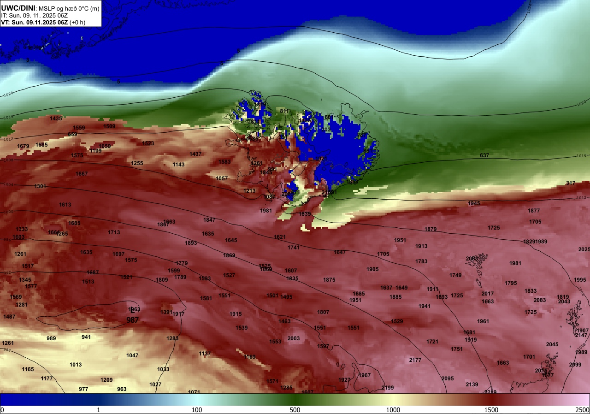Click the colour scale tick label 1500

pos(491,410)
